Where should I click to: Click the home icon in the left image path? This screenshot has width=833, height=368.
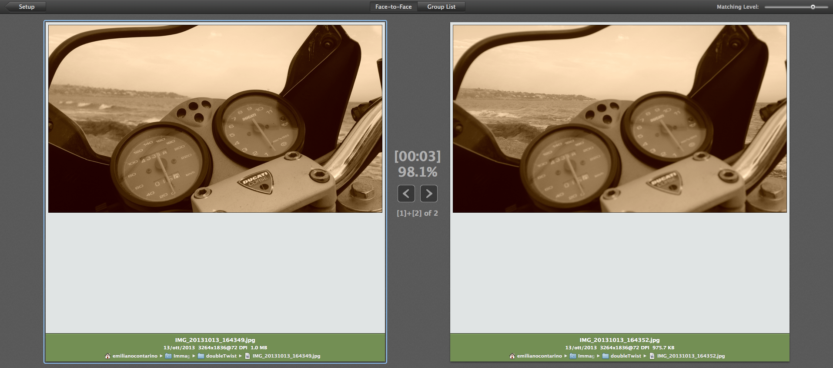[107, 356]
